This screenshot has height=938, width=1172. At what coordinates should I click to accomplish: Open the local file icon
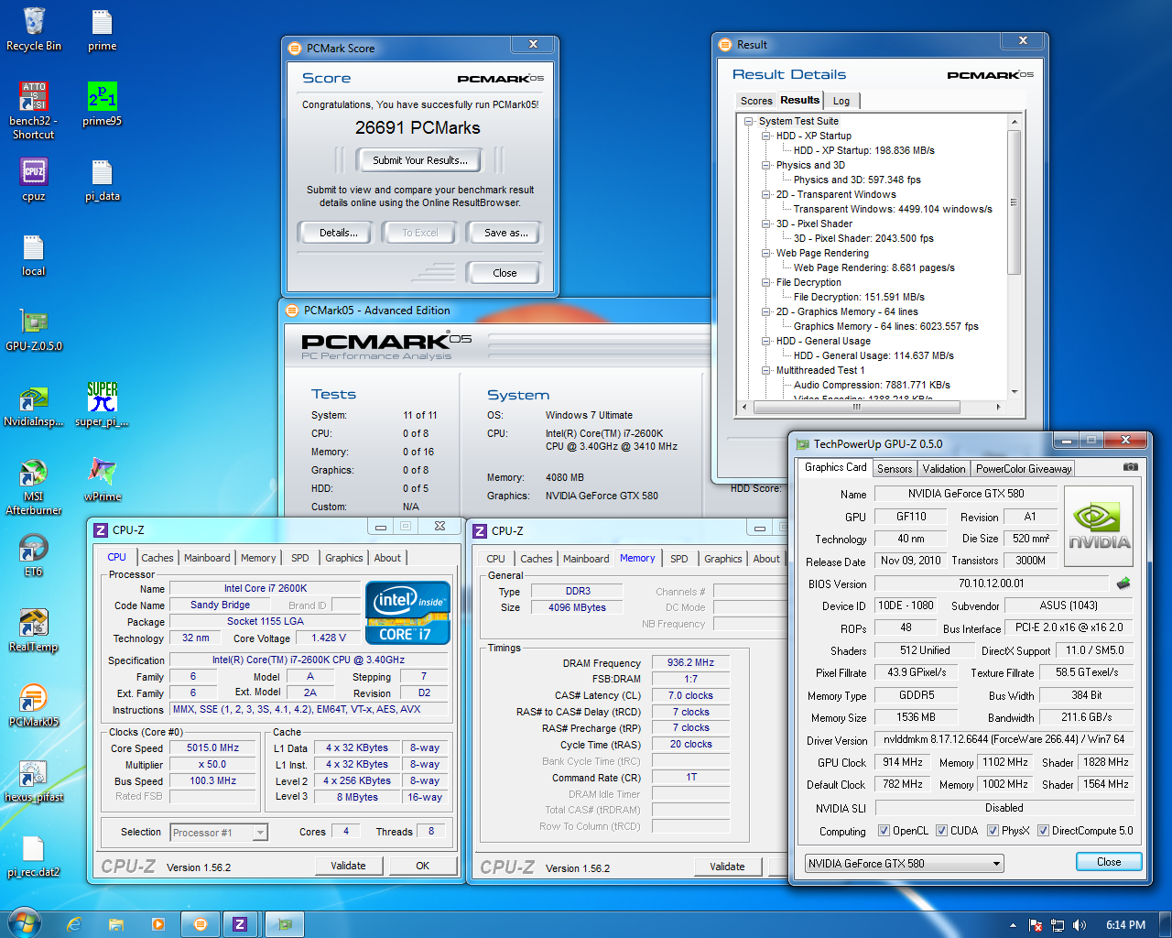click(x=34, y=255)
